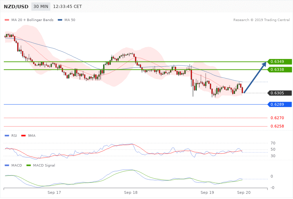
Task: Click the MACD blue legend swatch
Action: [7, 165]
